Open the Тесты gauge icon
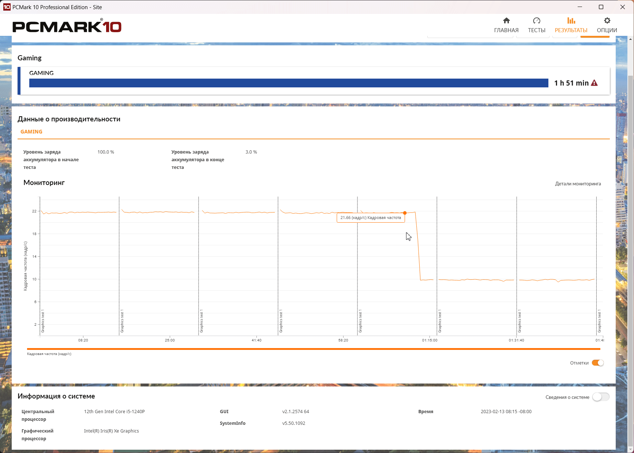This screenshot has width=634, height=453. pos(537,20)
